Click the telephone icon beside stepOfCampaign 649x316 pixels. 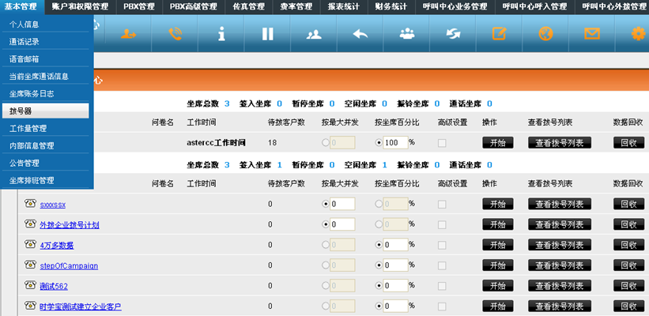30,265
